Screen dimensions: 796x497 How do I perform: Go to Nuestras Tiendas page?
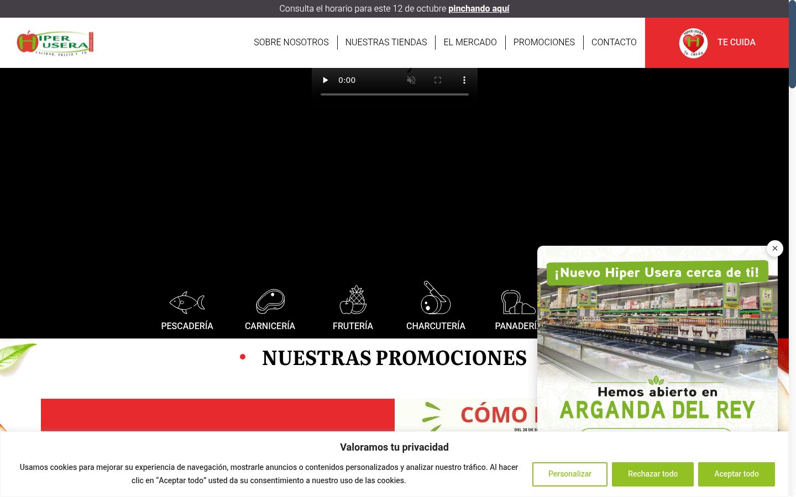(386, 42)
